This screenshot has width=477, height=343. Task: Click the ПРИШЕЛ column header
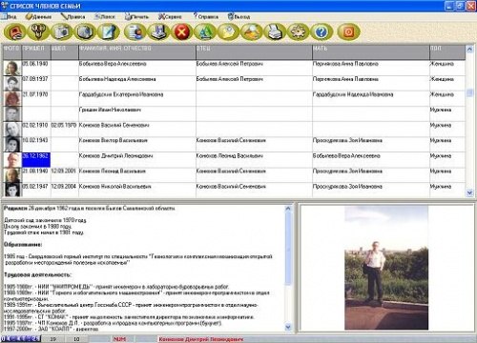pyautogui.click(x=36, y=51)
